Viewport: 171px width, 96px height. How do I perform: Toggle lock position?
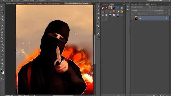tap(144, 14)
